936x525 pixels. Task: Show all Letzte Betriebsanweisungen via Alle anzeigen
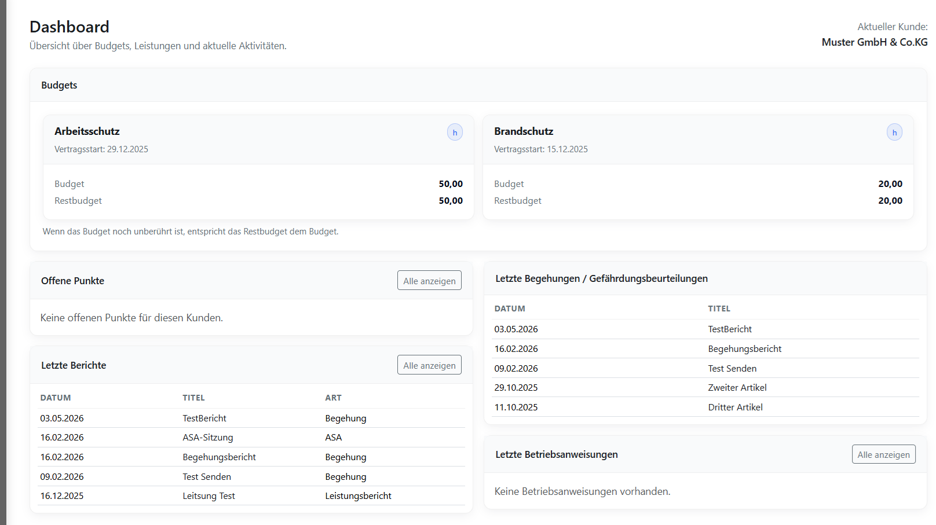883,454
